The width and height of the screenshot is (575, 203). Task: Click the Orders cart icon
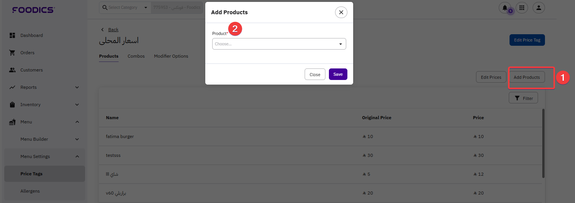(x=12, y=53)
